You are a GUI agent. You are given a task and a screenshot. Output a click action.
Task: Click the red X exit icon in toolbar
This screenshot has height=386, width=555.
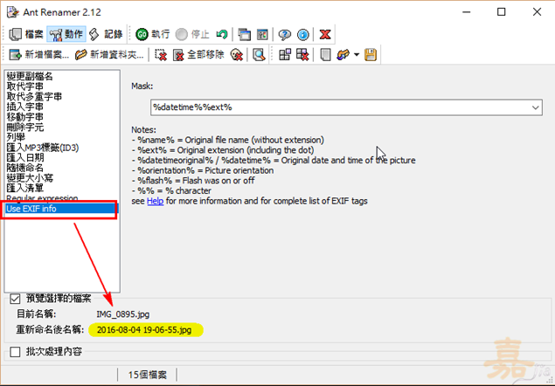325,34
